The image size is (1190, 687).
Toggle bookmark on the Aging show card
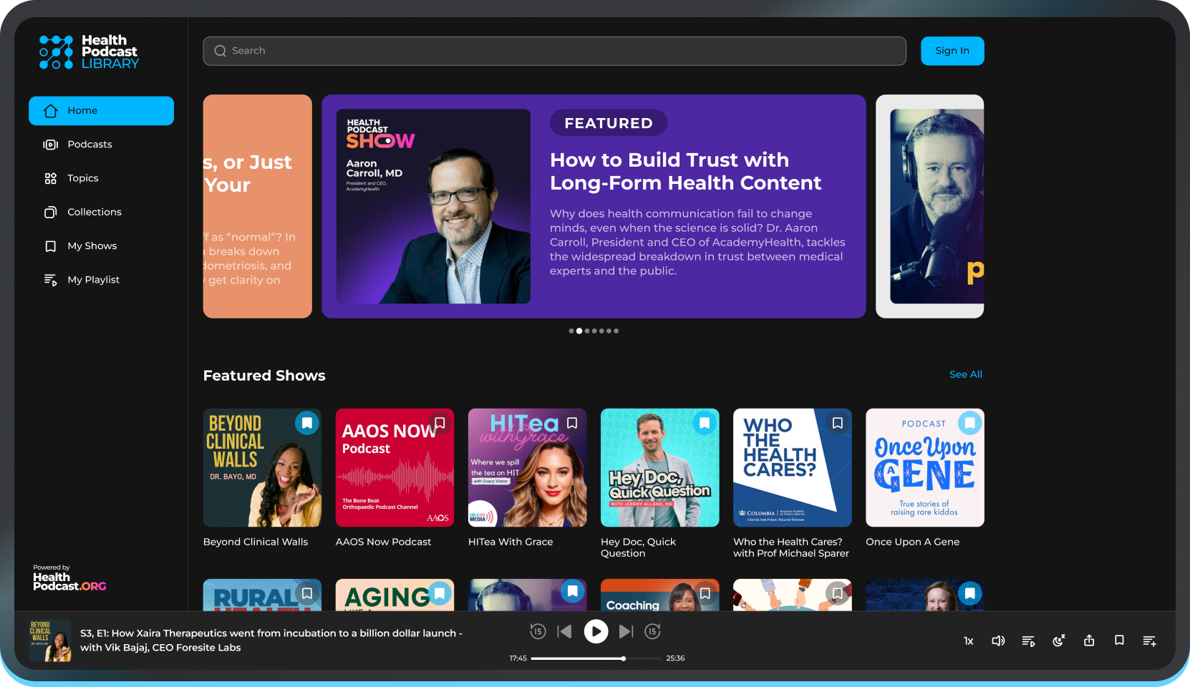tap(440, 593)
